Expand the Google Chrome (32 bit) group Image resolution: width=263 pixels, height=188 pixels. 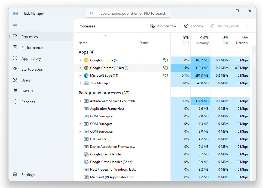80,68
